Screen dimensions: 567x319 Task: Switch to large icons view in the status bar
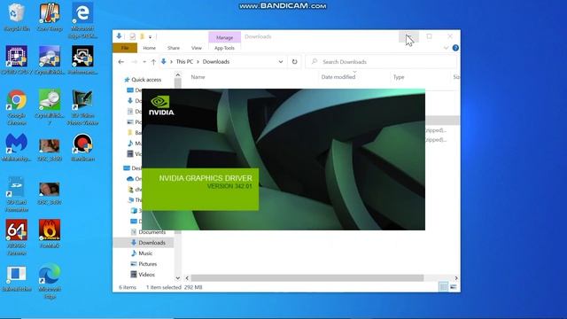(x=453, y=287)
